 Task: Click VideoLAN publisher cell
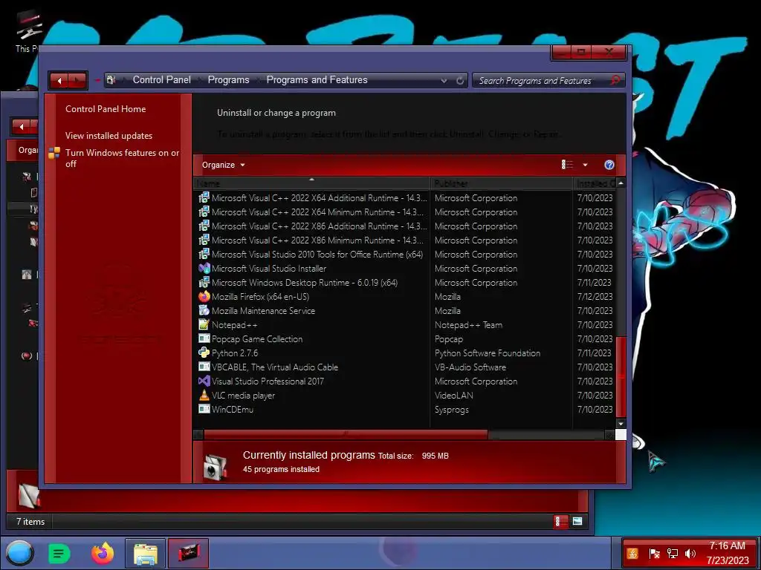(x=454, y=395)
